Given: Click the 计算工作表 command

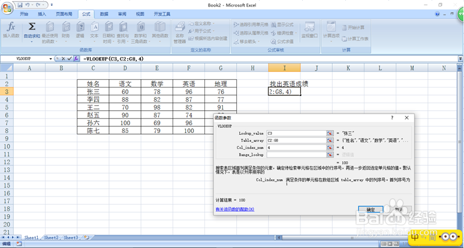Looking at the screenshot, I should click(355, 39).
